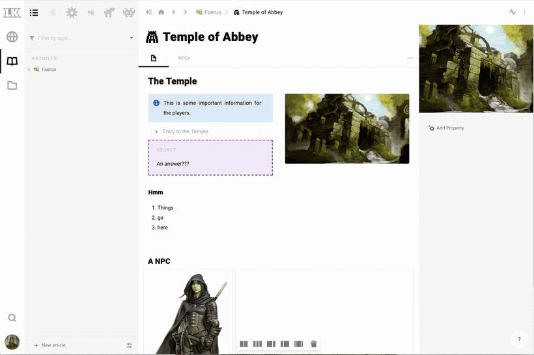Open the atlas globe icon in sidebar
Viewport: 534px width, 355px height.
[12, 36]
